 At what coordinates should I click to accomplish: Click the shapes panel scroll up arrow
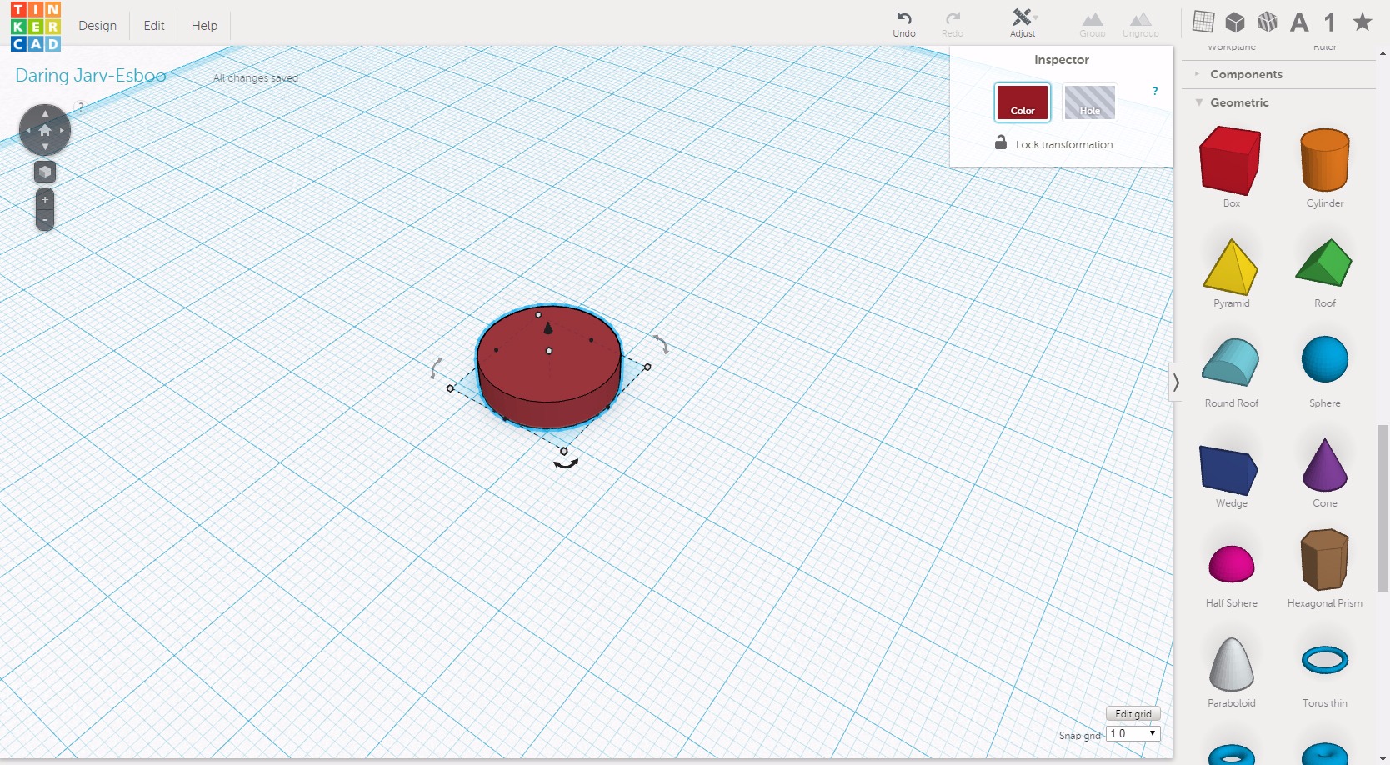click(x=1382, y=54)
